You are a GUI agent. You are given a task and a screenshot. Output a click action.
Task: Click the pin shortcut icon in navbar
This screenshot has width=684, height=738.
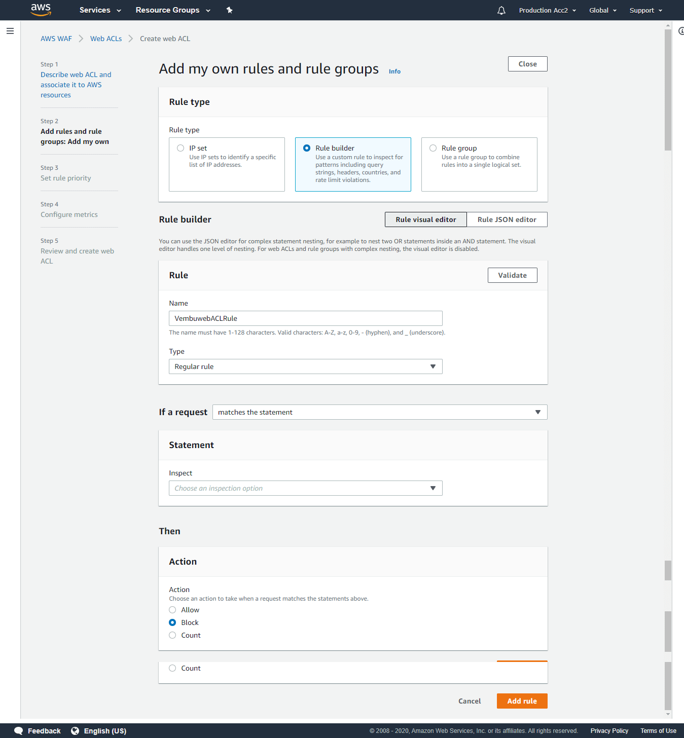(x=229, y=10)
